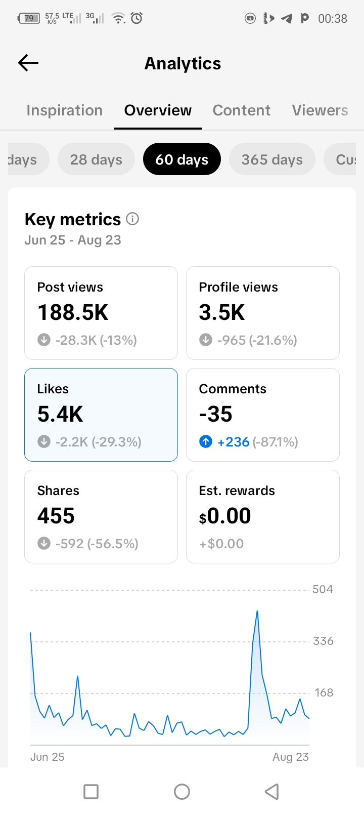Select the Profile views metric card
Image resolution: width=364 pixels, height=816 pixels.
263,313
